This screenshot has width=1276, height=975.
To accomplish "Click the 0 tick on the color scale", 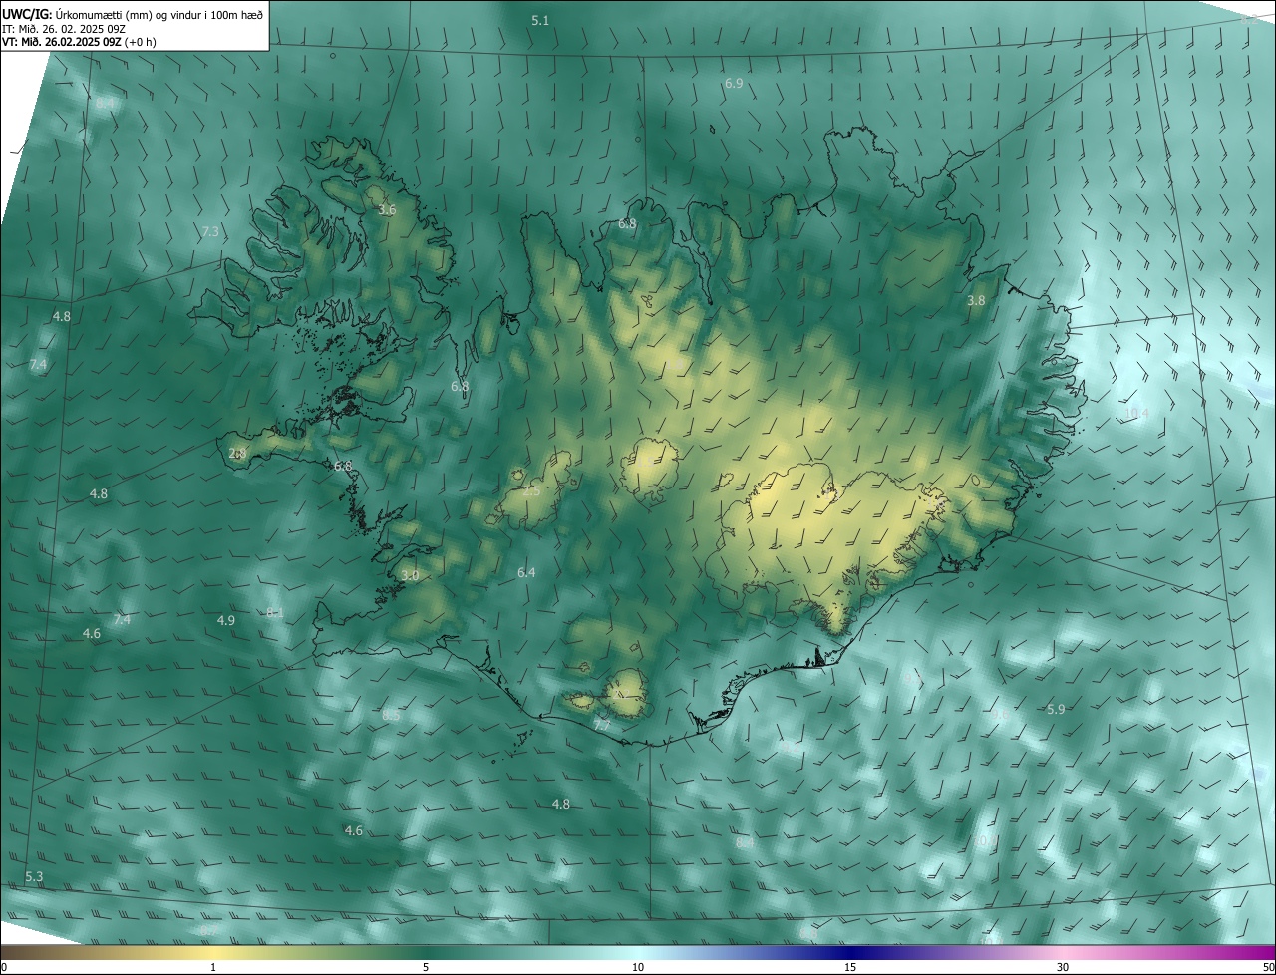I will tap(4, 967).
